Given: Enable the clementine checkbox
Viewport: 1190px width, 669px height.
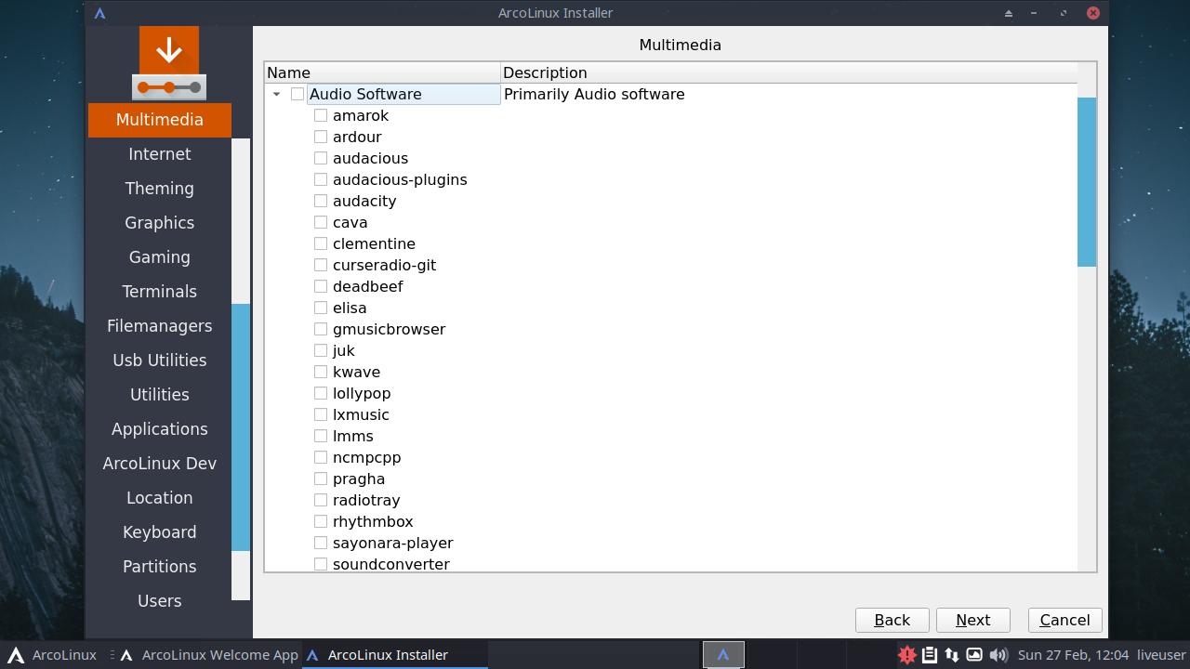Looking at the screenshot, I should pos(321,243).
